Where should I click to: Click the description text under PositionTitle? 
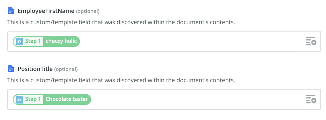121,80
